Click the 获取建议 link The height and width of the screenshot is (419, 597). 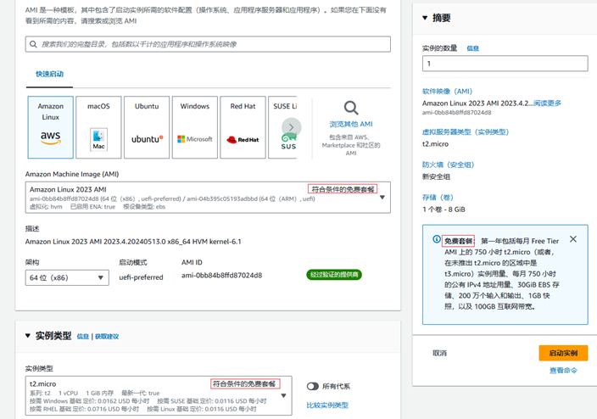click(107, 337)
